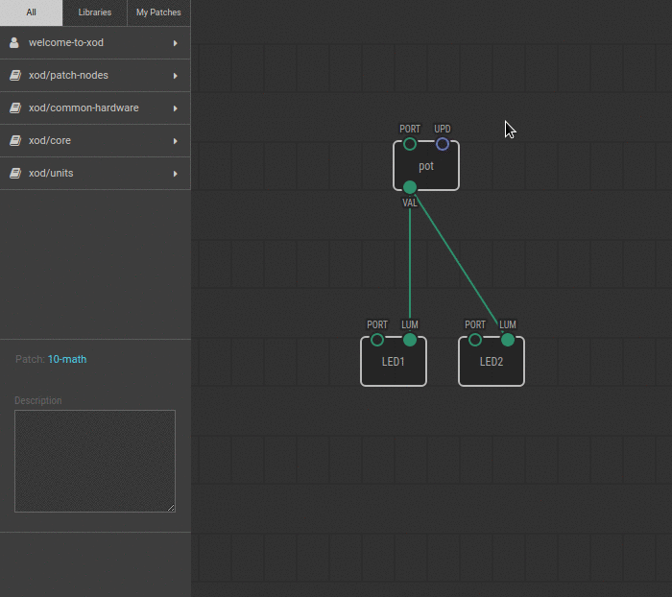Switch to the My Patches tab
Screen dimensions: 672x597
pyautogui.click(x=158, y=12)
